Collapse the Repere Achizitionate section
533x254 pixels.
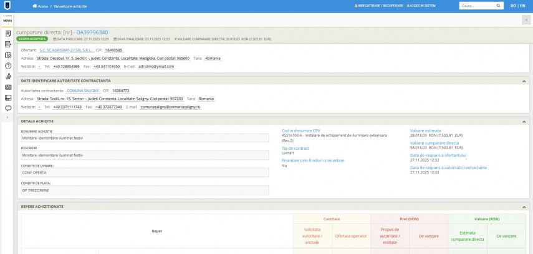[x=523, y=206]
